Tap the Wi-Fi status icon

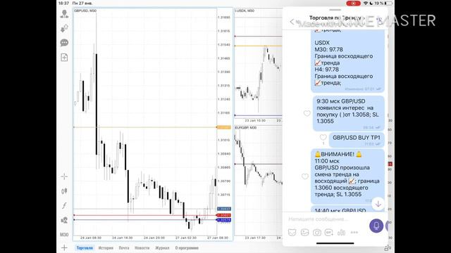366,3
